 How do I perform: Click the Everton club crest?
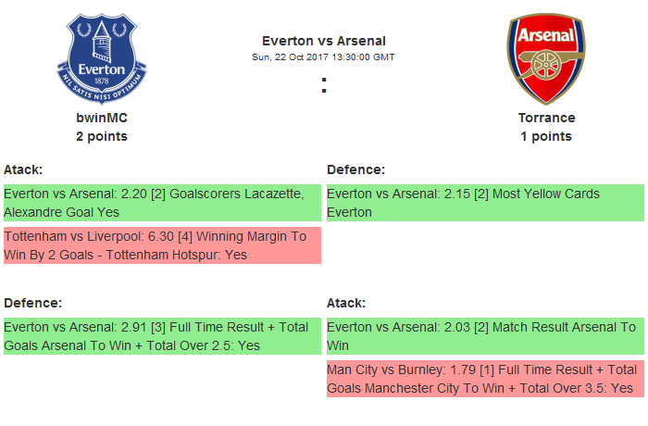point(102,57)
